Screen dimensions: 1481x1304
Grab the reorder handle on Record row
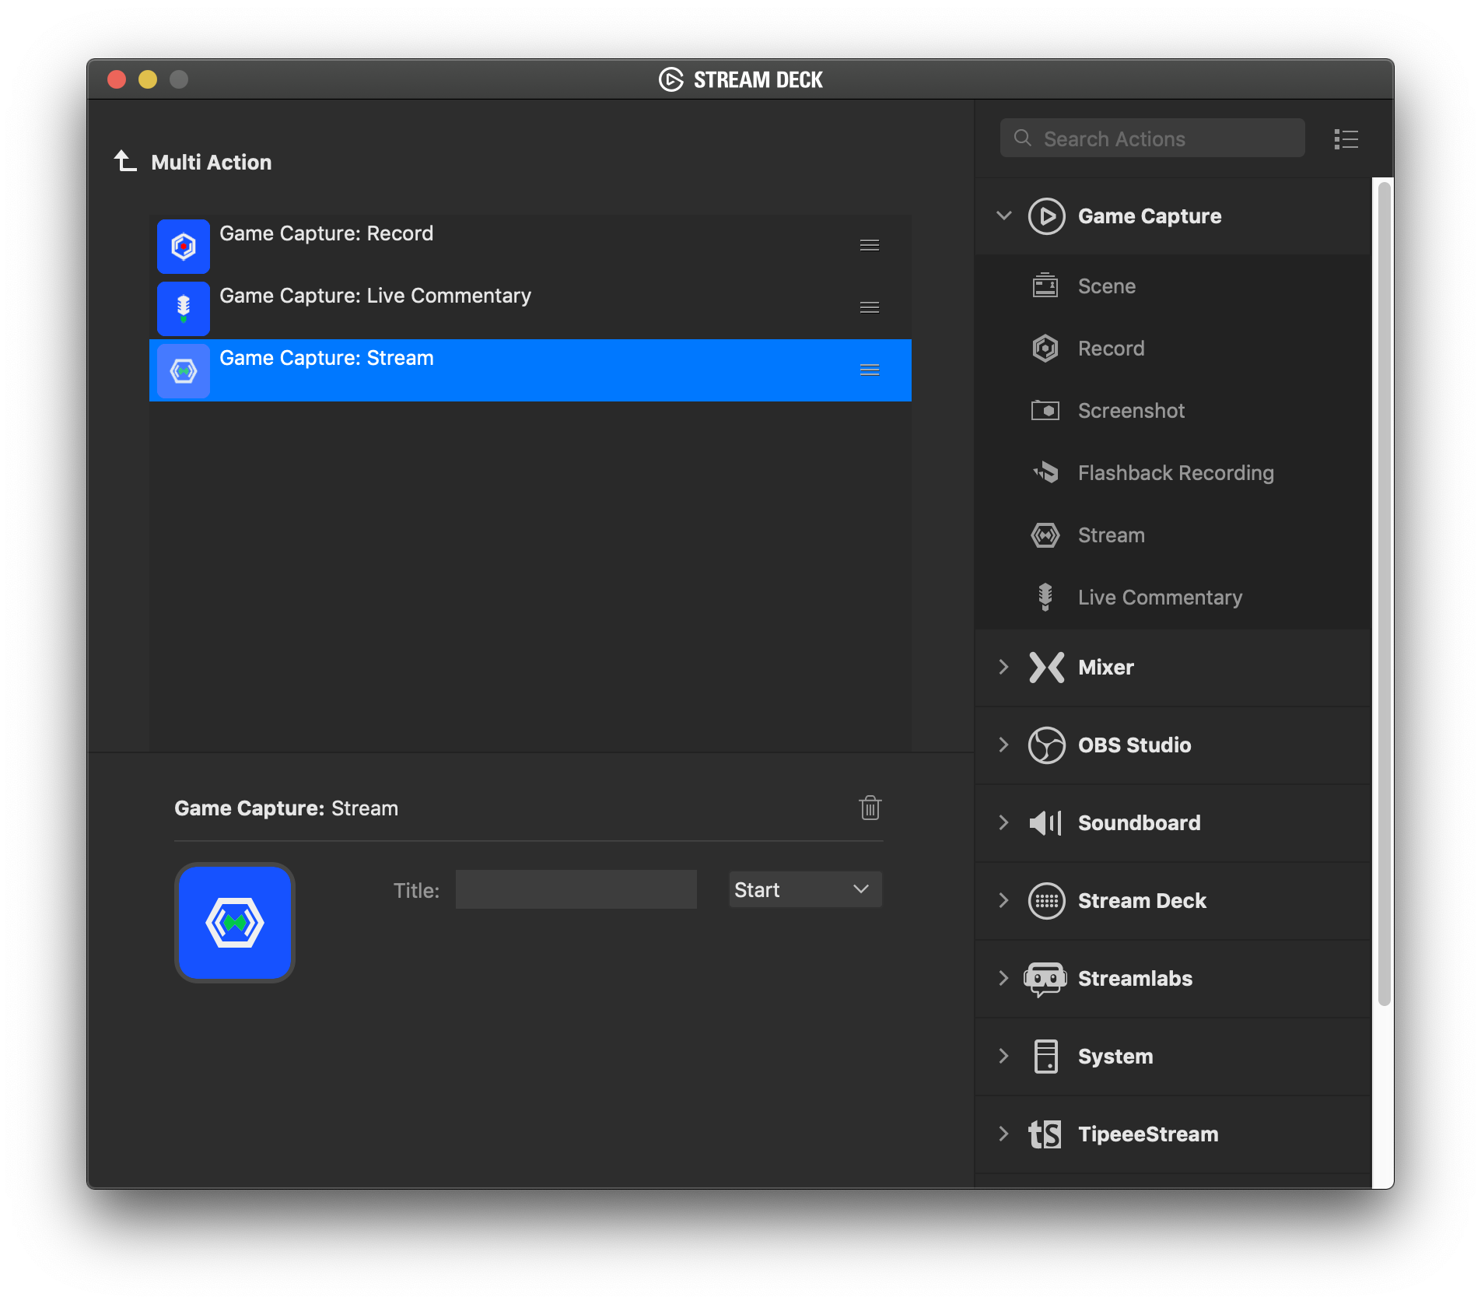[x=870, y=245]
